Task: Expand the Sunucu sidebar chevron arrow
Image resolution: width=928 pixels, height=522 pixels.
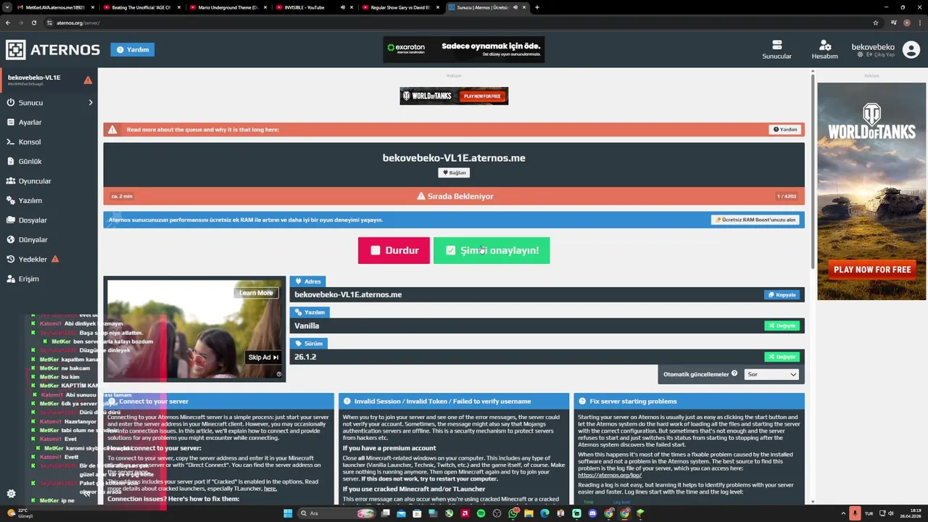Action: (91, 102)
